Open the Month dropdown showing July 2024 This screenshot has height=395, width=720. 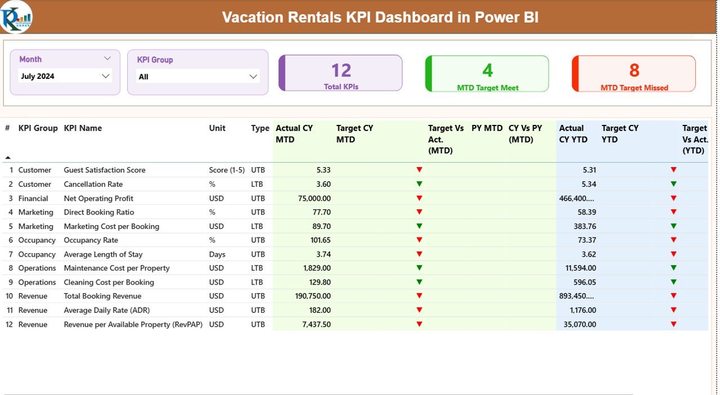point(65,76)
